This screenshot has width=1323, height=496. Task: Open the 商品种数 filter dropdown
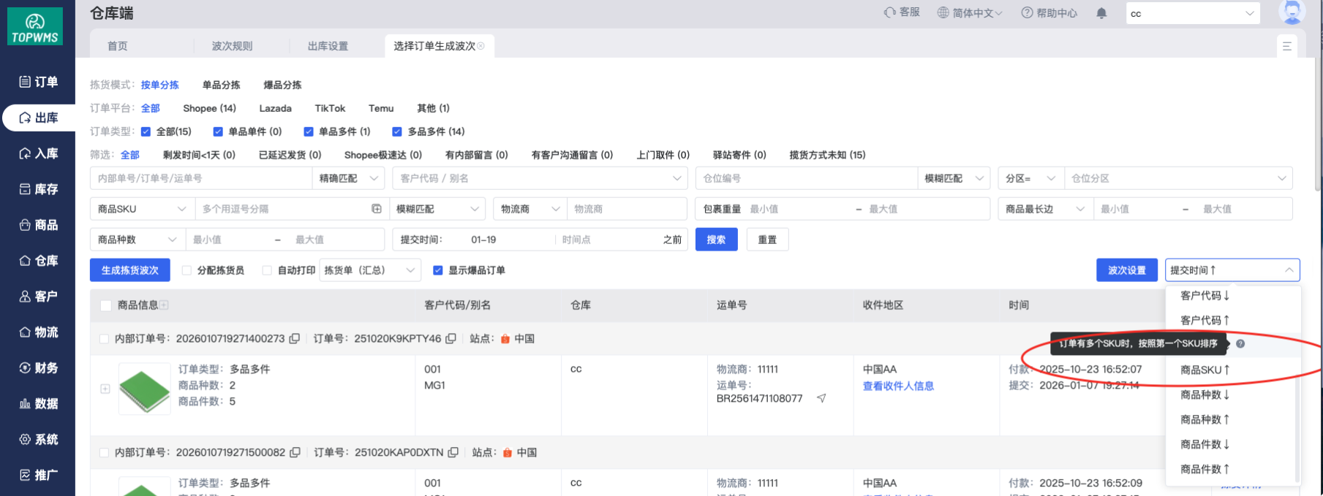point(137,240)
